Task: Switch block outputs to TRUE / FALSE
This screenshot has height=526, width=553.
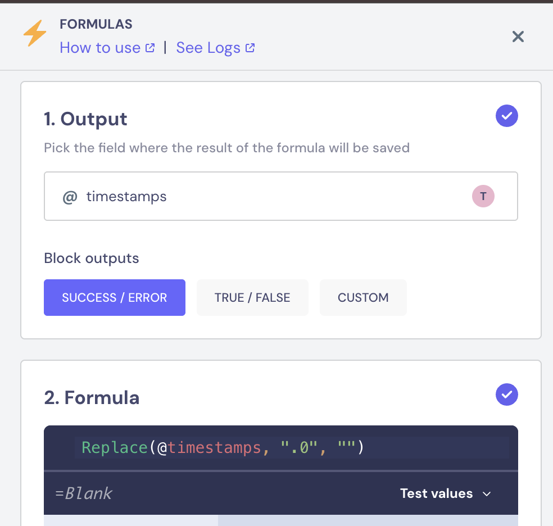Action: click(252, 297)
